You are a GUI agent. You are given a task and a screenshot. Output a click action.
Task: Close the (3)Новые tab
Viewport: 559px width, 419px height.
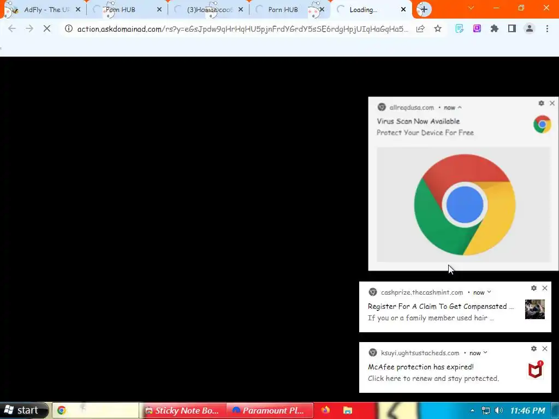(x=241, y=10)
